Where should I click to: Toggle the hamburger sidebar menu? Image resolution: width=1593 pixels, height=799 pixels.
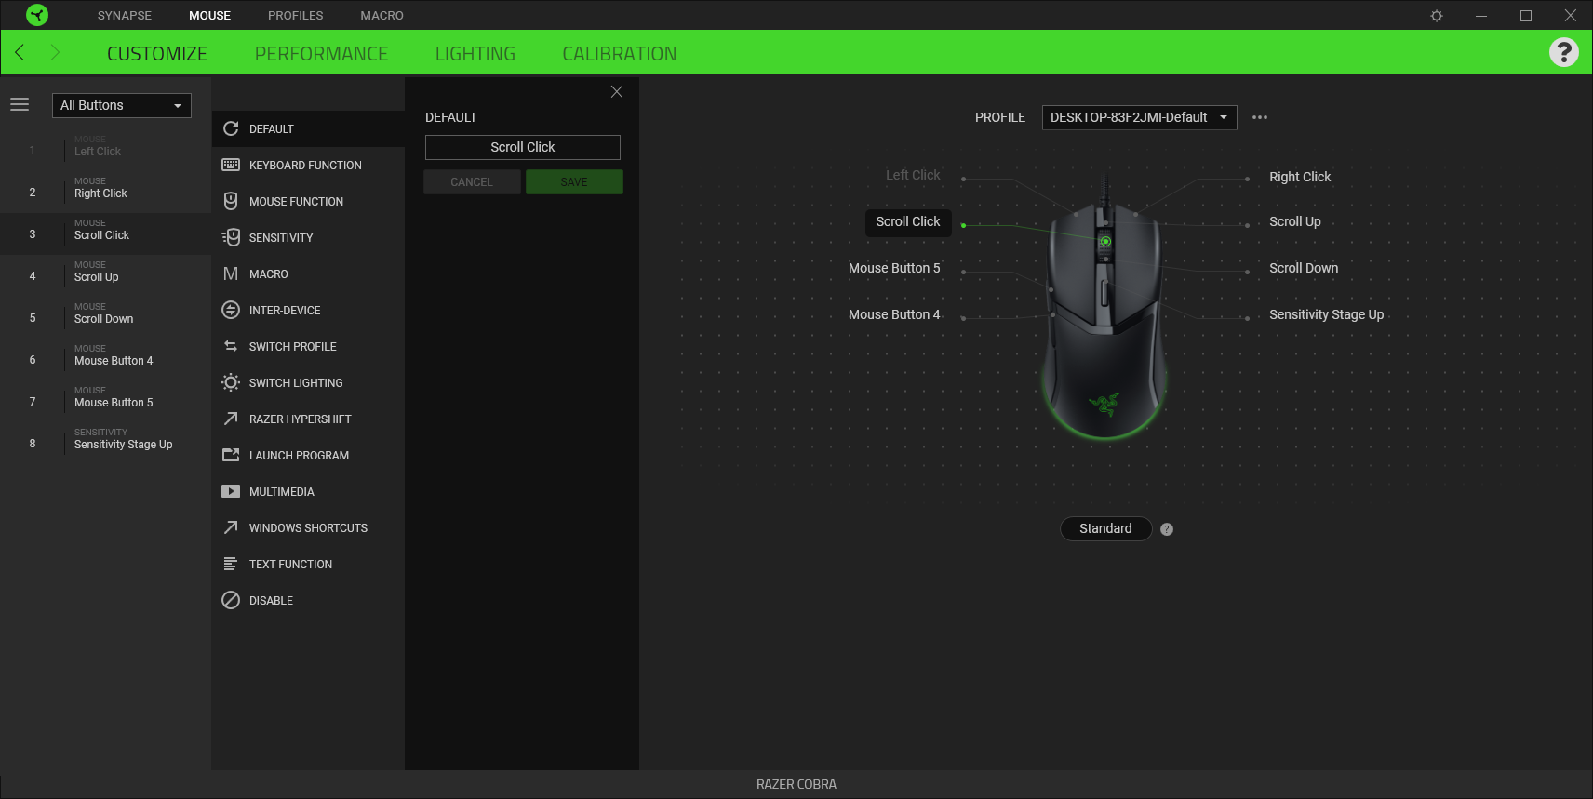tap(20, 105)
